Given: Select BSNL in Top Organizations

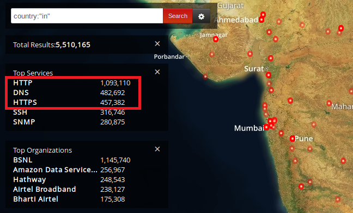Looking at the screenshot, I should pyautogui.click(x=23, y=160).
